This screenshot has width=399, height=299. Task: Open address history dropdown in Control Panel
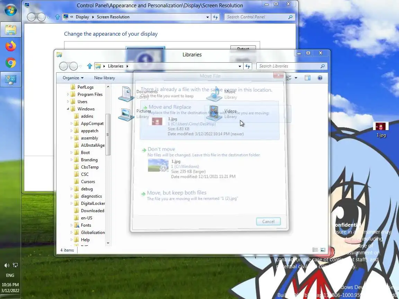pos(208,17)
